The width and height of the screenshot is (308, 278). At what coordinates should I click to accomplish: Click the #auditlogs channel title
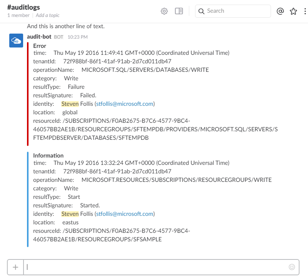(x=24, y=7)
